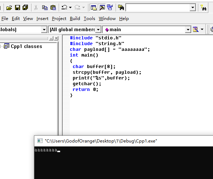
Task: Open the Insert menu
Action: click(x=42, y=19)
